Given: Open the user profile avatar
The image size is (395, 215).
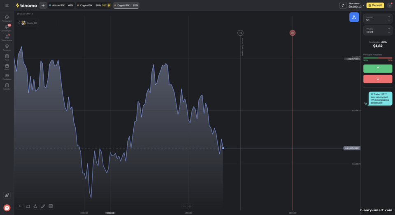Looking at the screenshot, I should click(390, 5).
